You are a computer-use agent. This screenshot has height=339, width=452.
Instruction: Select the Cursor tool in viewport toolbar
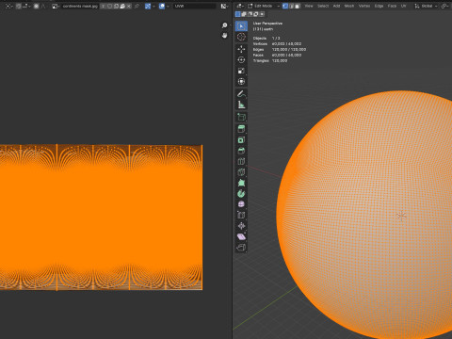pos(241,37)
